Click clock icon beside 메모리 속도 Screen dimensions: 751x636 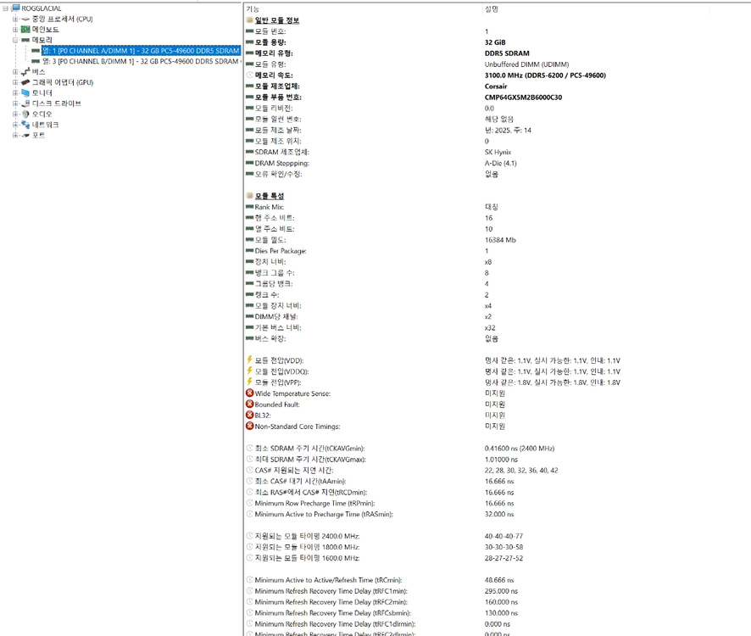coord(249,75)
